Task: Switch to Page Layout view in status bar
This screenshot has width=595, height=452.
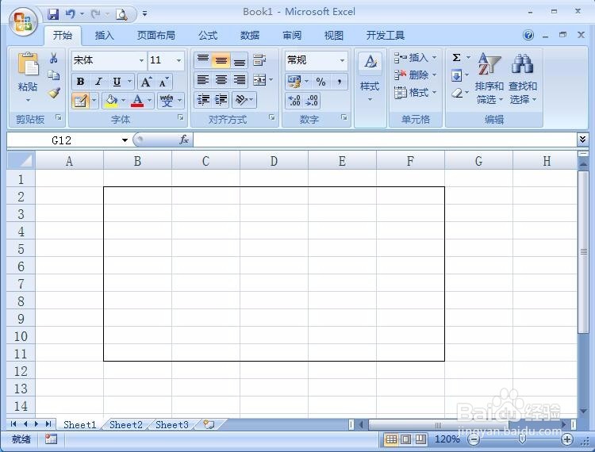Action: [x=405, y=439]
